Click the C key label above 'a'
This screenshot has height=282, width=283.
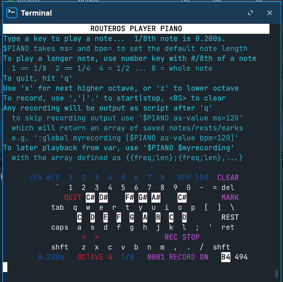[79, 218]
